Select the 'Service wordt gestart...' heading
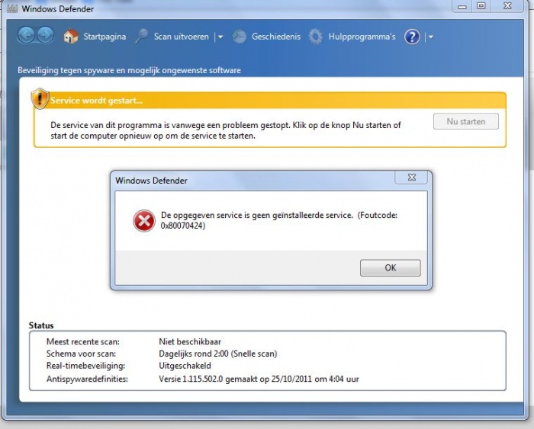 point(96,101)
